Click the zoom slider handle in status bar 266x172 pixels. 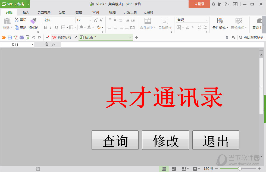[x=240, y=169]
